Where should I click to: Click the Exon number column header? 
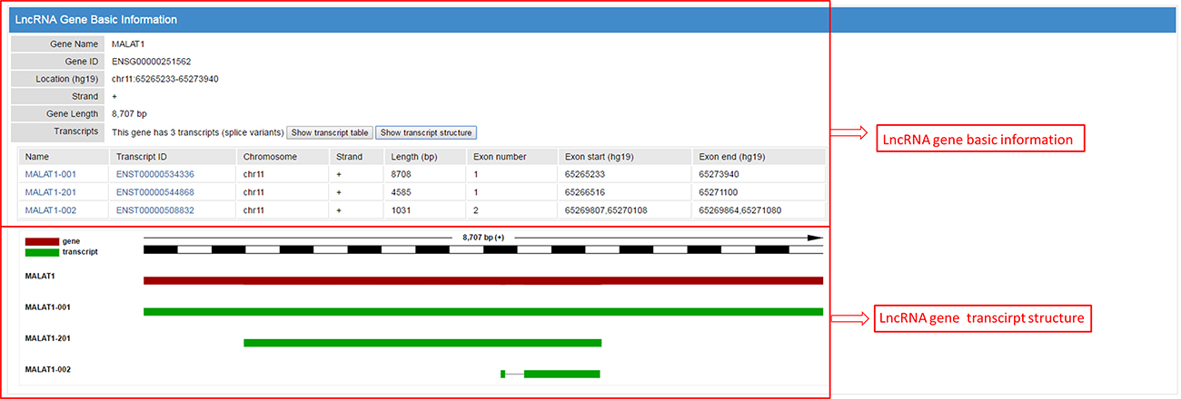point(500,157)
